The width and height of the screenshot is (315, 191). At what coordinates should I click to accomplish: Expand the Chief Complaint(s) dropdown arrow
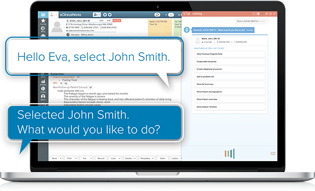pos(78,77)
